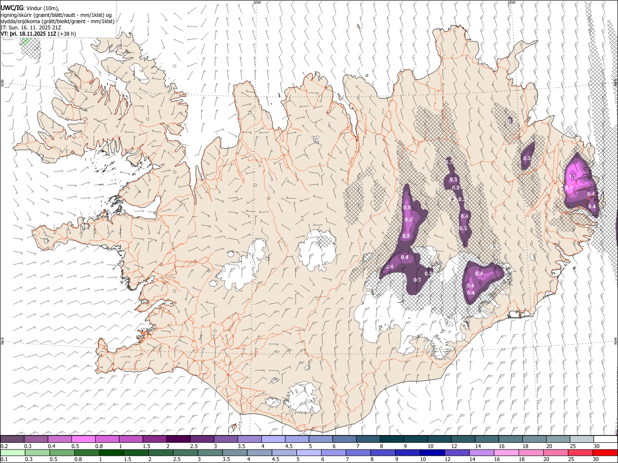
Task: Click the 'rigning/skúrir' rain legend description line
Action: coord(56,15)
